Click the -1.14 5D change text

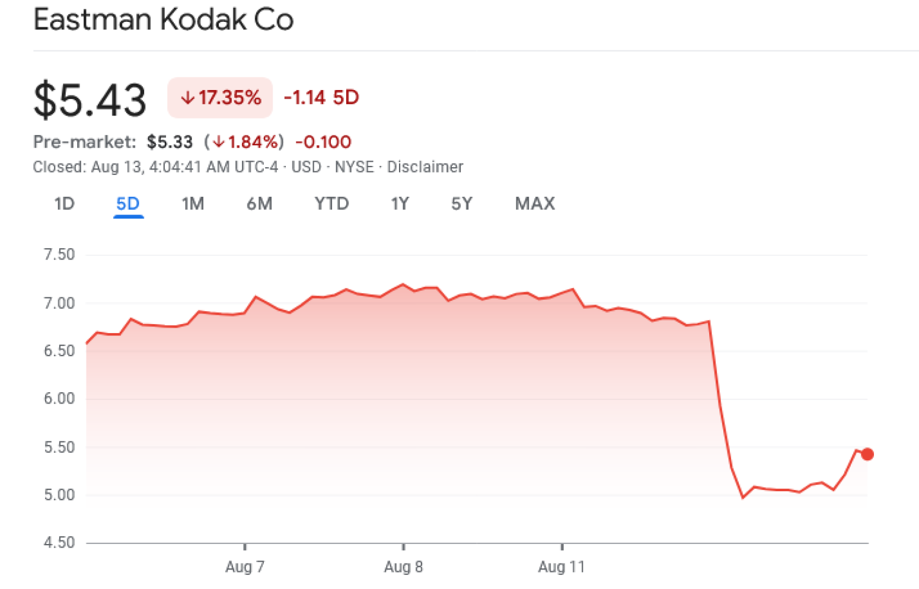[x=321, y=98]
